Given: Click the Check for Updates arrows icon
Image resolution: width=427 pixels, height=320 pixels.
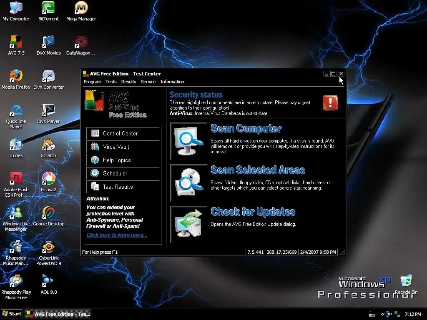Looking at the screenshot, I should coord(189,224).
